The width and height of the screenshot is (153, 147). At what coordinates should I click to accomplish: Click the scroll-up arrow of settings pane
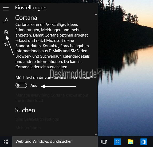pos(96,14)
